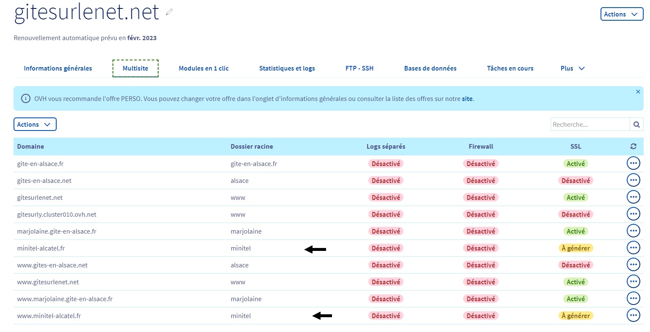
Task: Click the 'À générer' SSL badge for minitel-alcatel.fr
Action: pos(576,248)
